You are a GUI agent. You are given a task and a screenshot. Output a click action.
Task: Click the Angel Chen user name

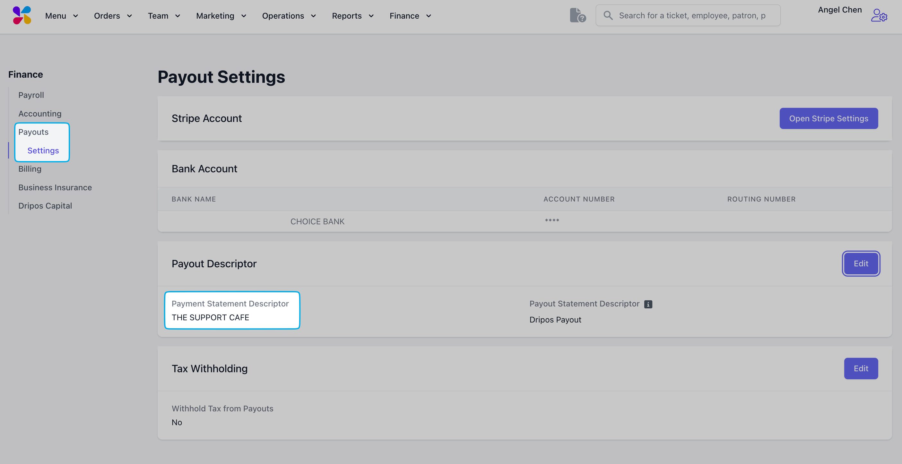(840, 10)
